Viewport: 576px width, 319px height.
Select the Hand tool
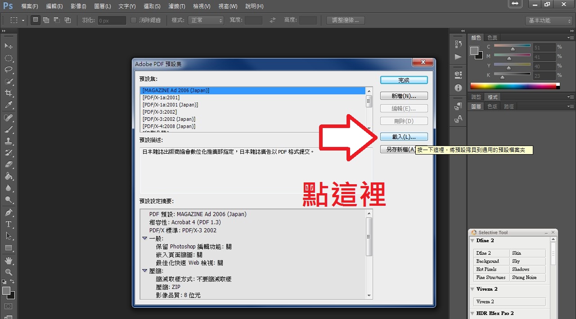[x=9, y=260]
